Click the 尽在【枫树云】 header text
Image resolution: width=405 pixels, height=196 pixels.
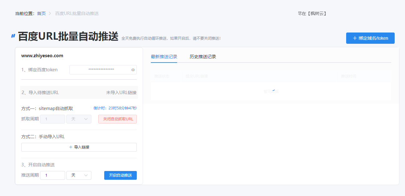click(312, 13)
